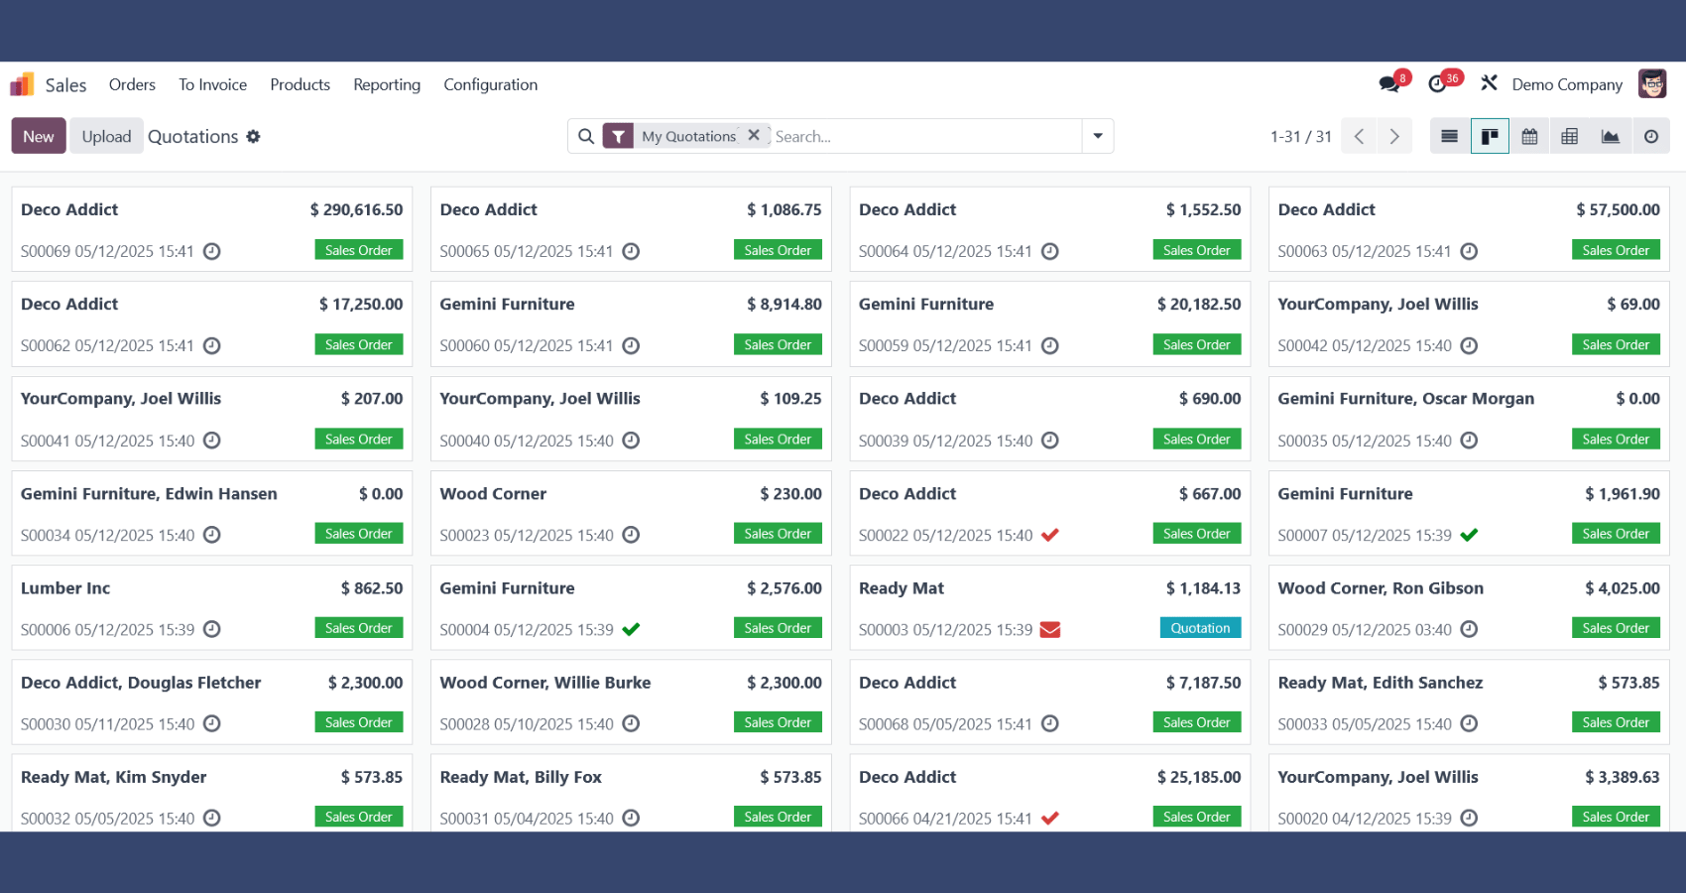The image size is (1686, 893).
Task: Click Gemini Furniture, Oscar Morgan name
Action: point(1405,398)
